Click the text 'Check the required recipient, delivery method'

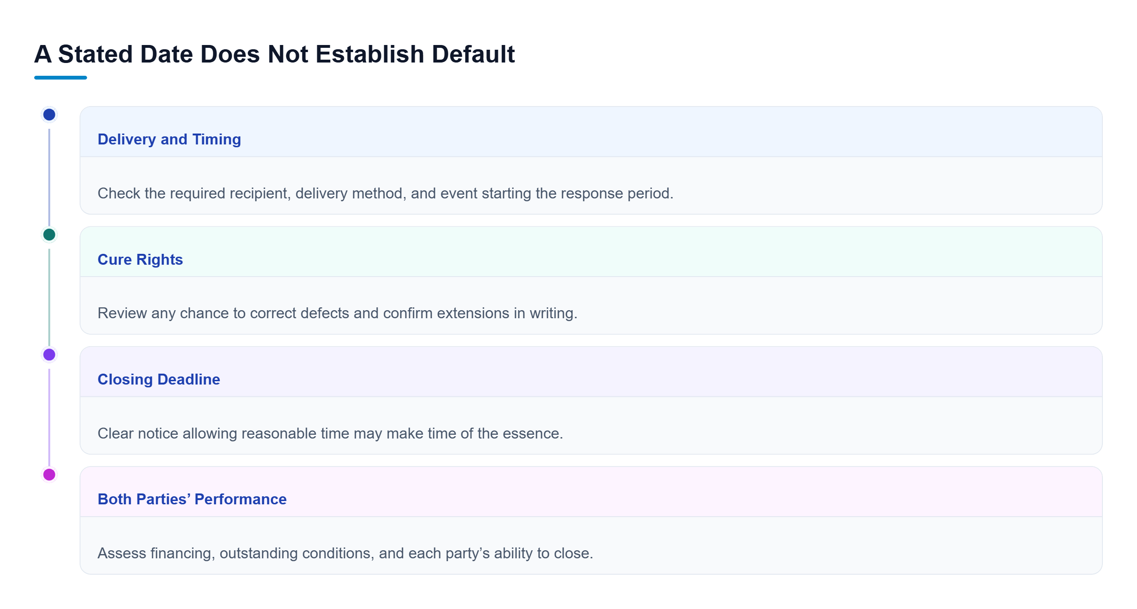click(x=252, y=193)
